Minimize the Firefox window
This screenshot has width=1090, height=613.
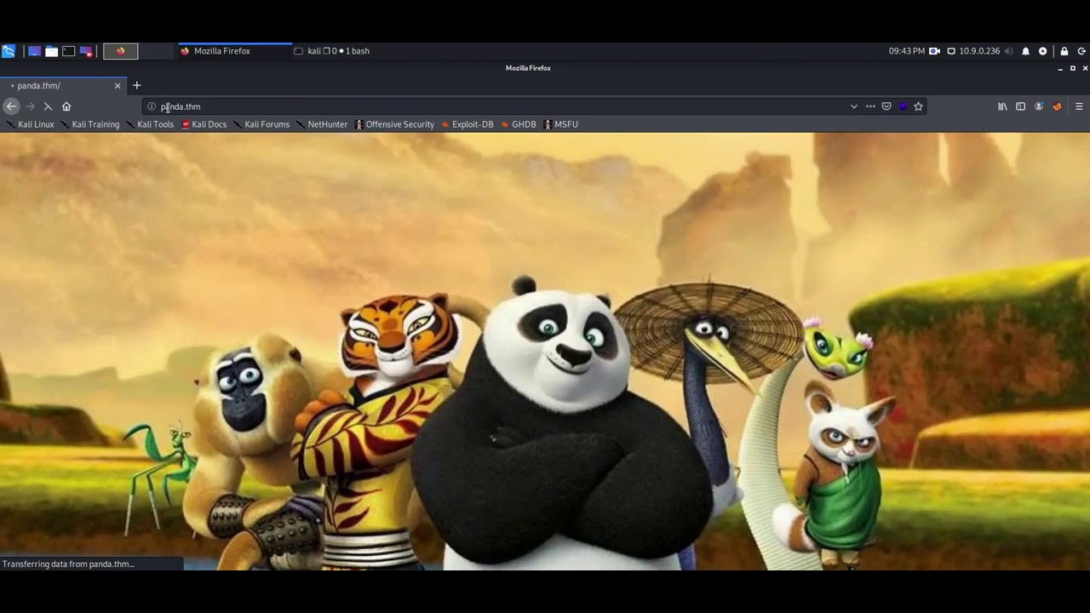pos(1060,68)
